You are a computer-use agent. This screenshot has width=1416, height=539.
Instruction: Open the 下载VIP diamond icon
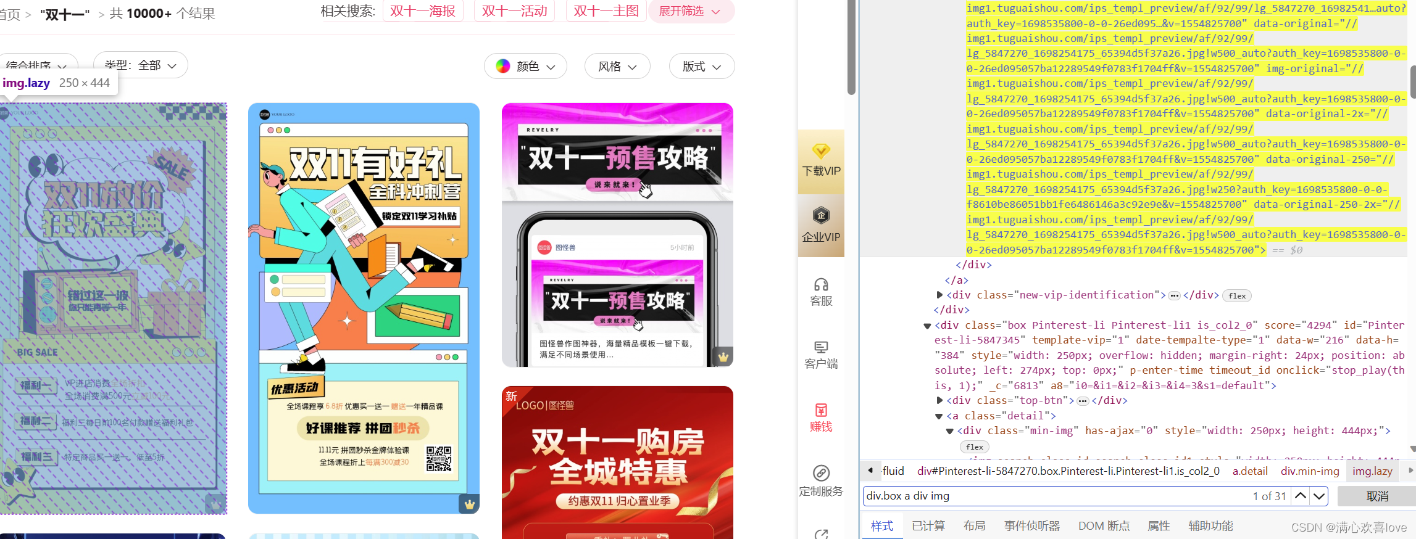[x=821, y=151]
